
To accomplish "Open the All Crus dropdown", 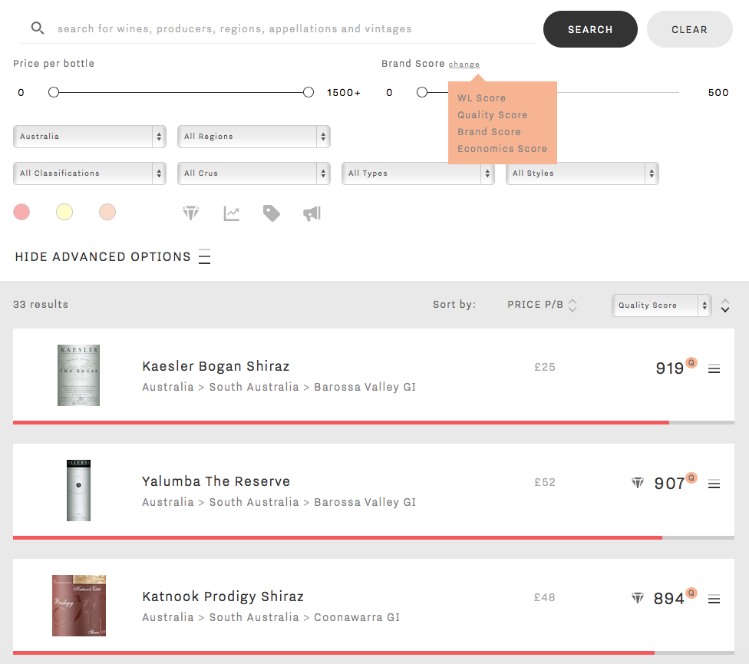I will 254,173.
